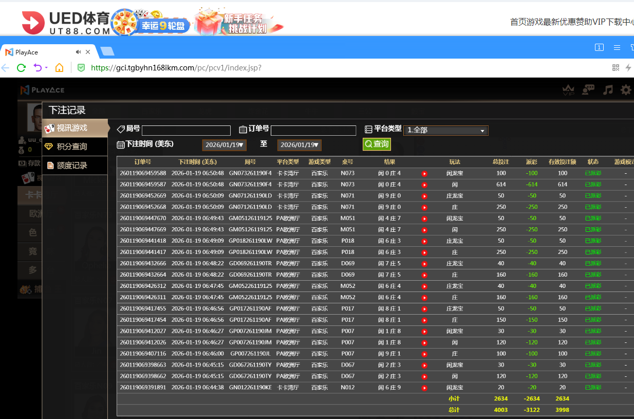Select the diamond icon beside 积分查询
Viewport: 634px width, 419px height.
coord(48,147)
